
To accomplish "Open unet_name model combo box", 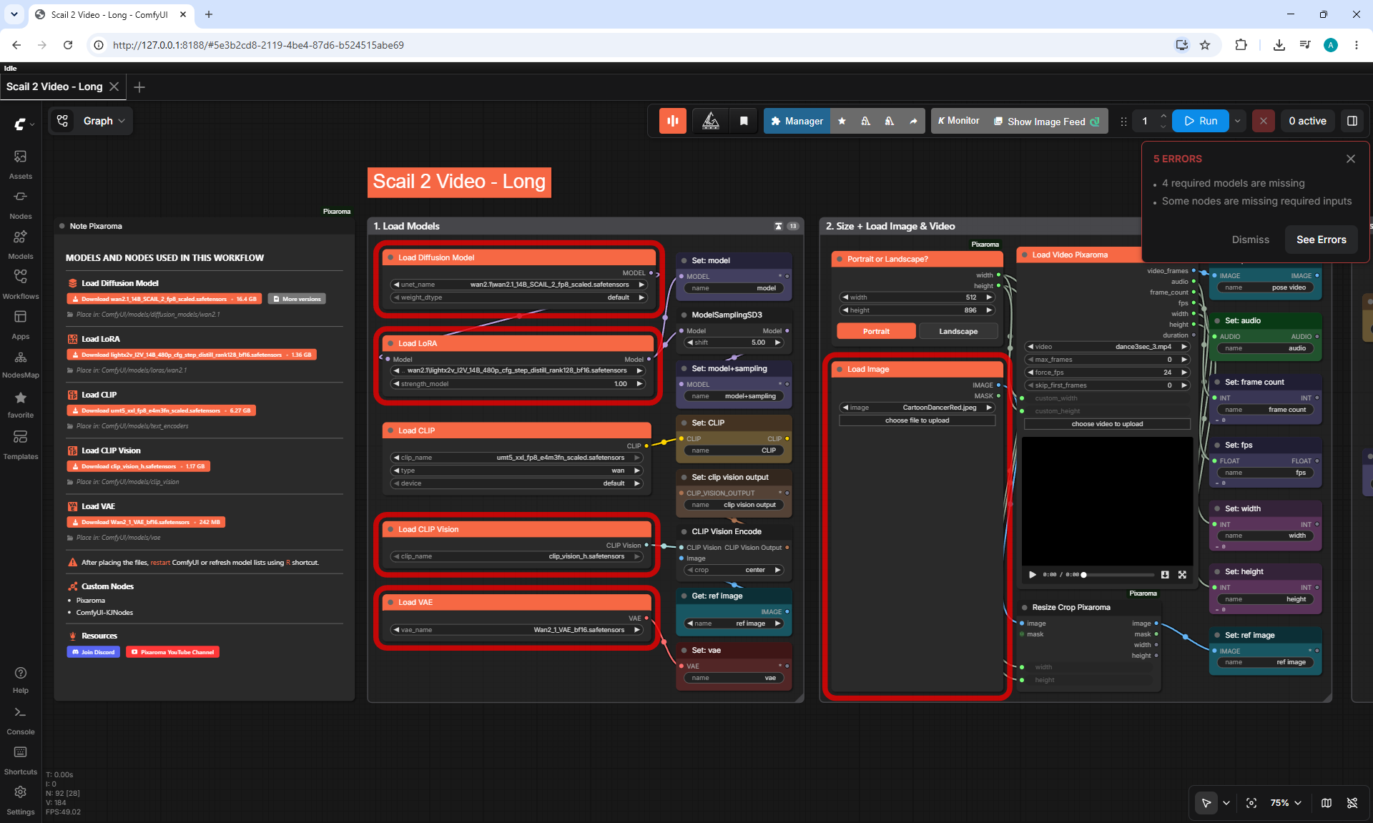I will tap(518, 285).
